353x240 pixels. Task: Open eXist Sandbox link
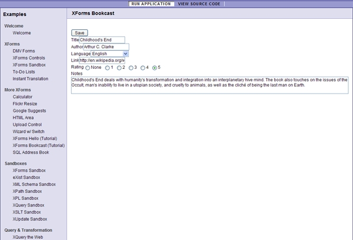pyautogui.click(x=26, y=178)
